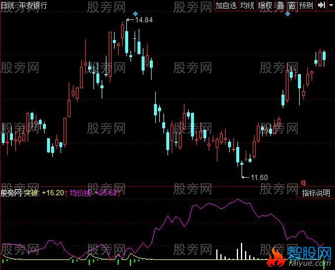This screenshot has height=270, width=335.
Task: Click the red q icon above 指标说明
Action: coord(303,183)
